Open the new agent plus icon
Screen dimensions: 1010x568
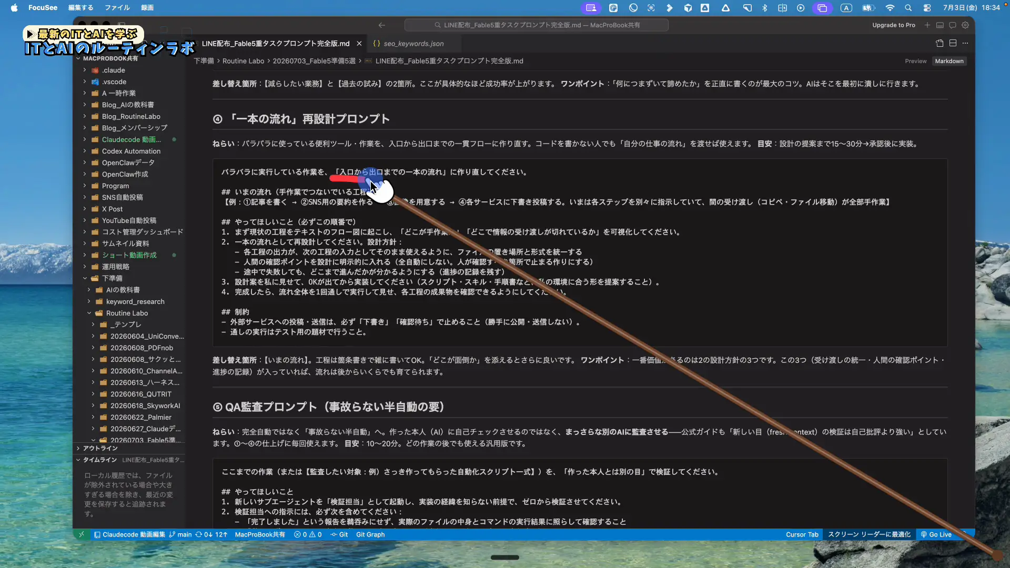click(x=927, y=25)
